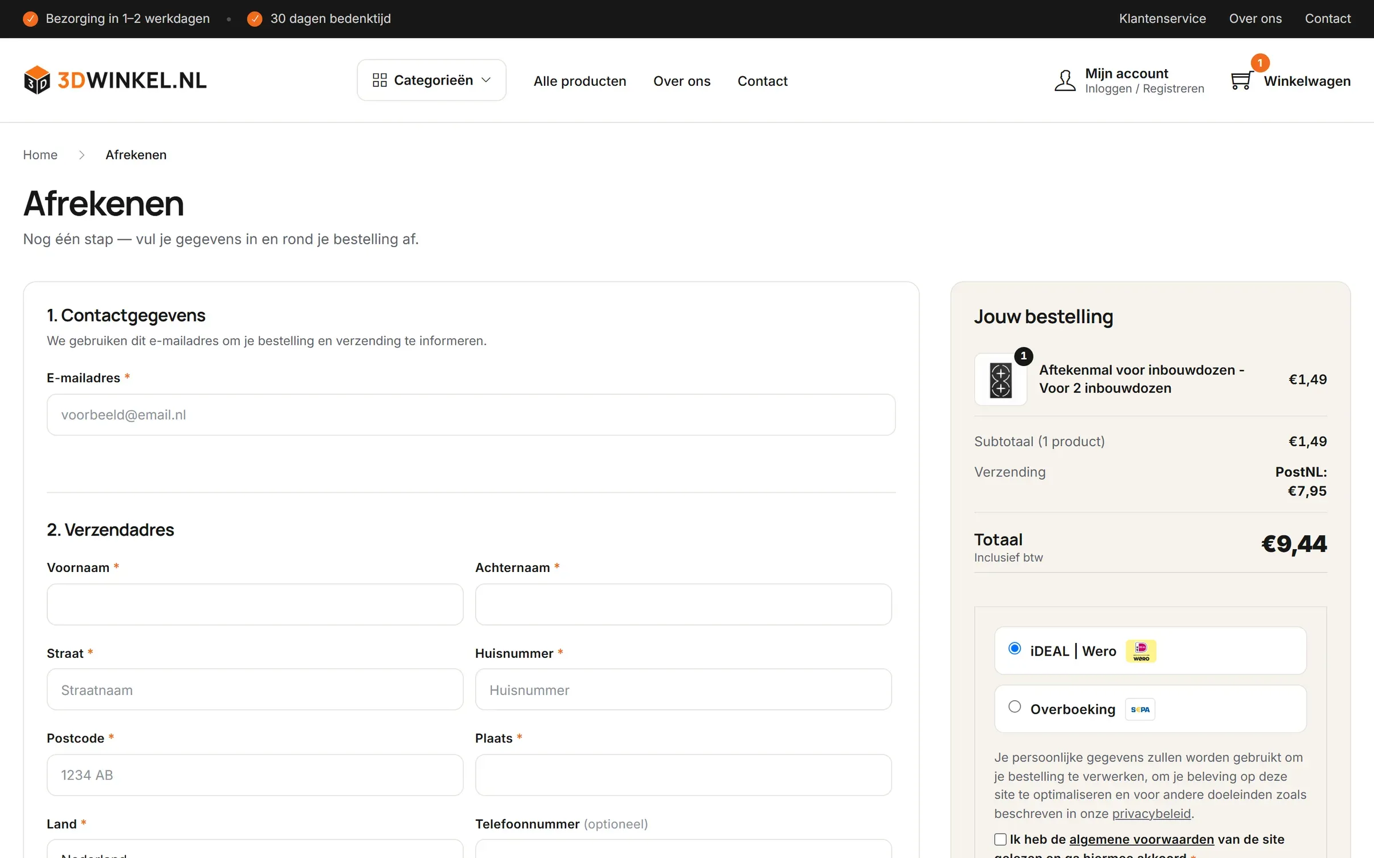This screenshot has width=1374, height=858.
Task: Focus the E-mailadres input field
Action: (x=471, y=415)
